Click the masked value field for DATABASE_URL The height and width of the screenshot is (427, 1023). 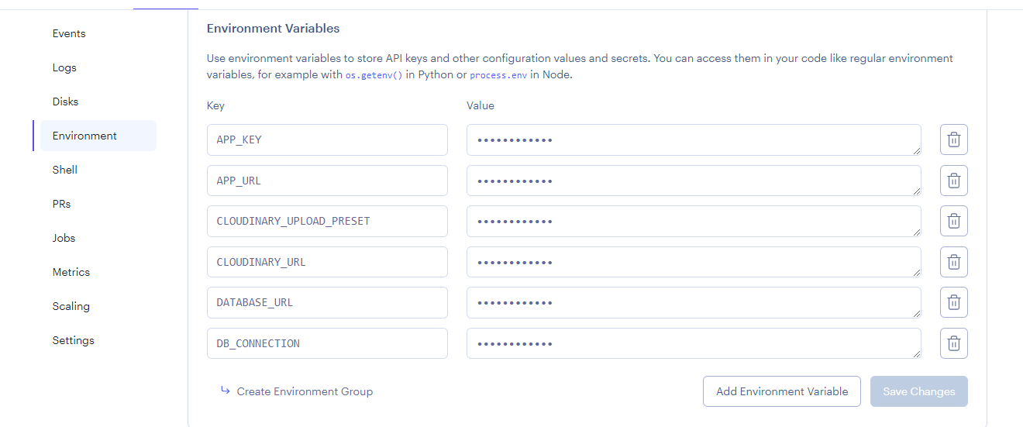(694, 303)
